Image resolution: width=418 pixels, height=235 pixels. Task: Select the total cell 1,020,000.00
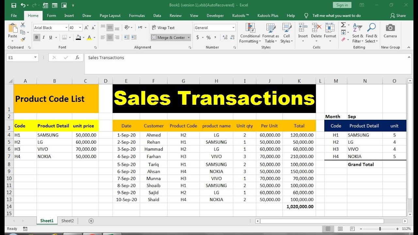click(x=299, y=207)
